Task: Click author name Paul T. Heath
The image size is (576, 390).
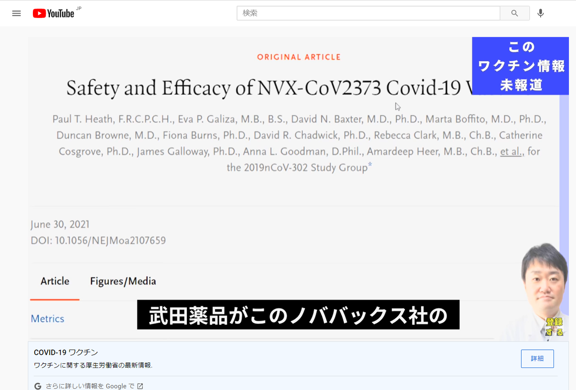Action: 83,119
